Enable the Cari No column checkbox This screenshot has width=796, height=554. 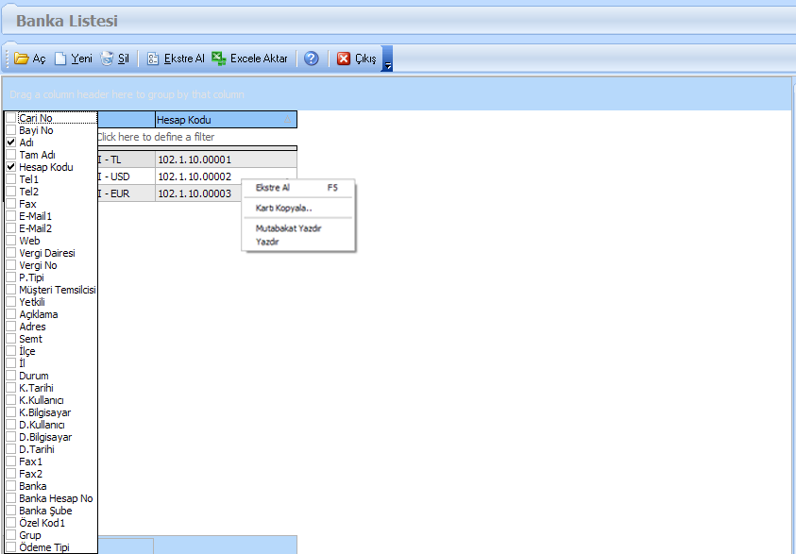tap(11, 118)
